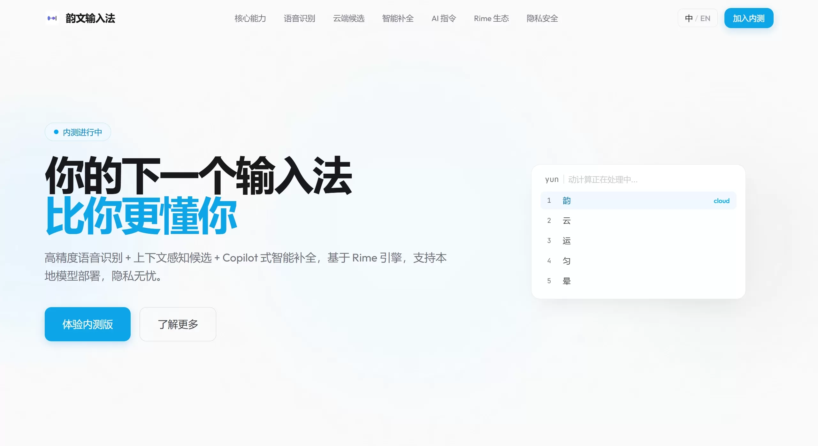Click the 了解更多 link

pos(178,324)
